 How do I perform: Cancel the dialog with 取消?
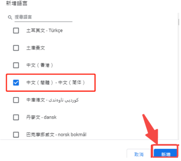pyautogui.click(x=139, y=153)
